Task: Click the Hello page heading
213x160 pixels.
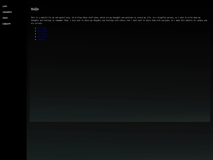Action: pyautogui.click(x=35, y=9)
